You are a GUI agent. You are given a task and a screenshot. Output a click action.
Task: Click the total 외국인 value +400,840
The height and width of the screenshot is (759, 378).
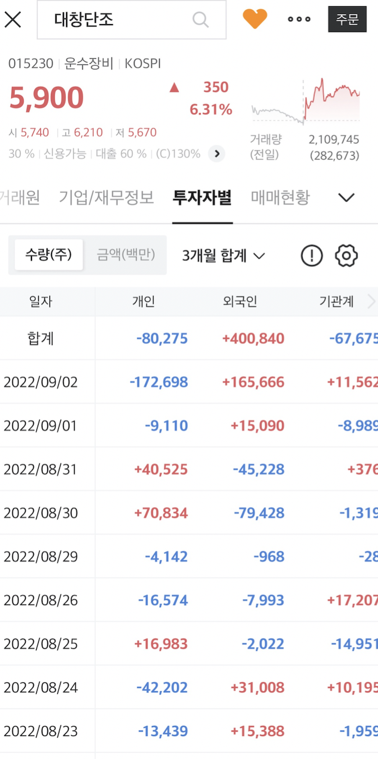(x=253, y=339)
